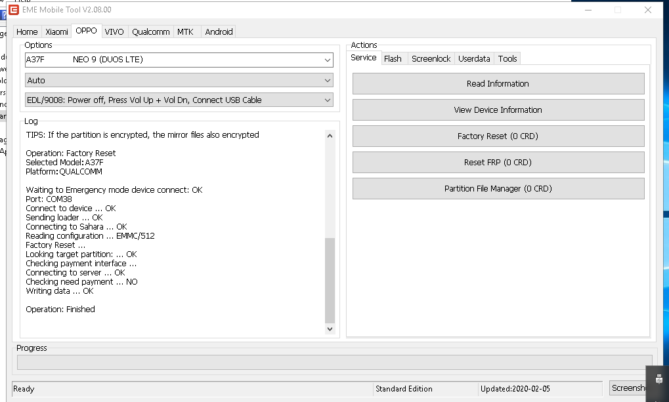This screenshot has height=402, width=669.
Task: Open the Partition File Manager (0 CRD)
Action: click(x=498, y=188)
